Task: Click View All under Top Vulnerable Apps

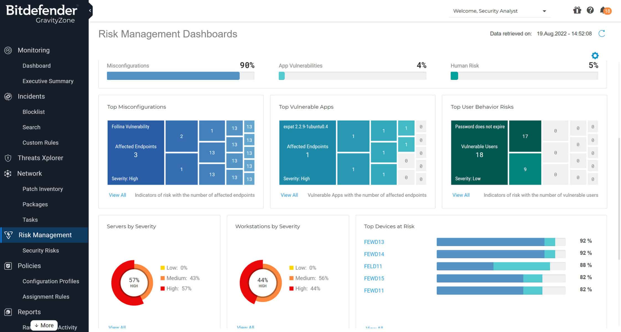Action: 289,195
